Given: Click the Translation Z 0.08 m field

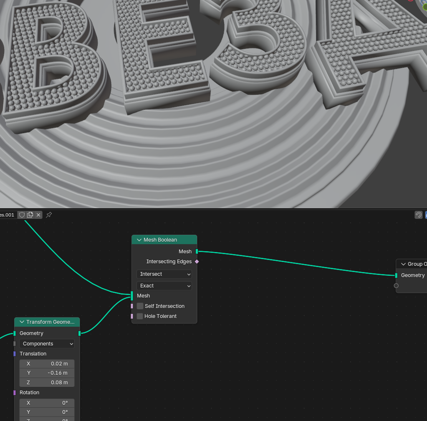Looking at the screenshot, I should pyautogui.click(x=47, y=383).
